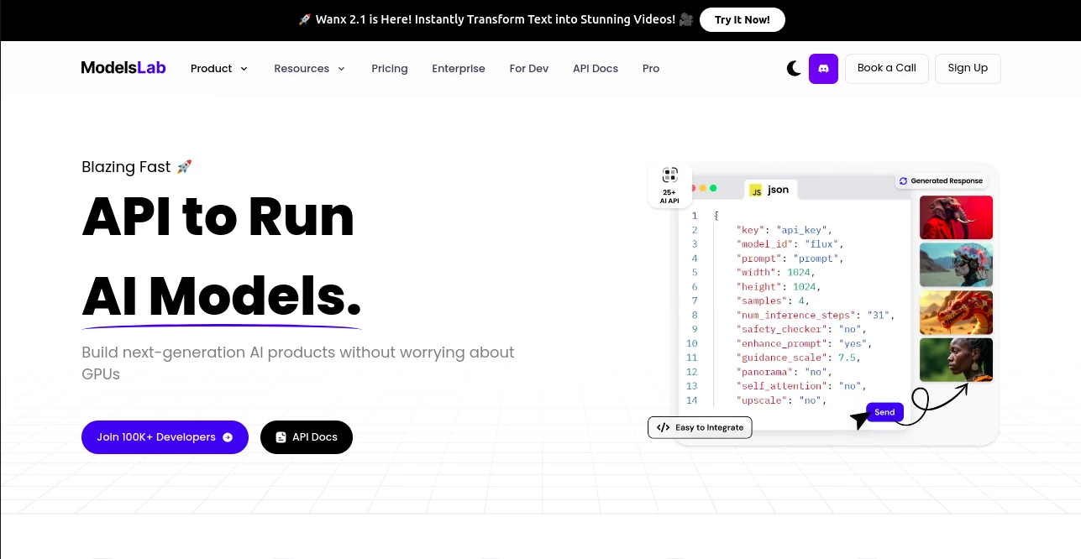Expand the Product dropdown menu
The width and height of the screenshot is (1081, 559).
(219, 69)
